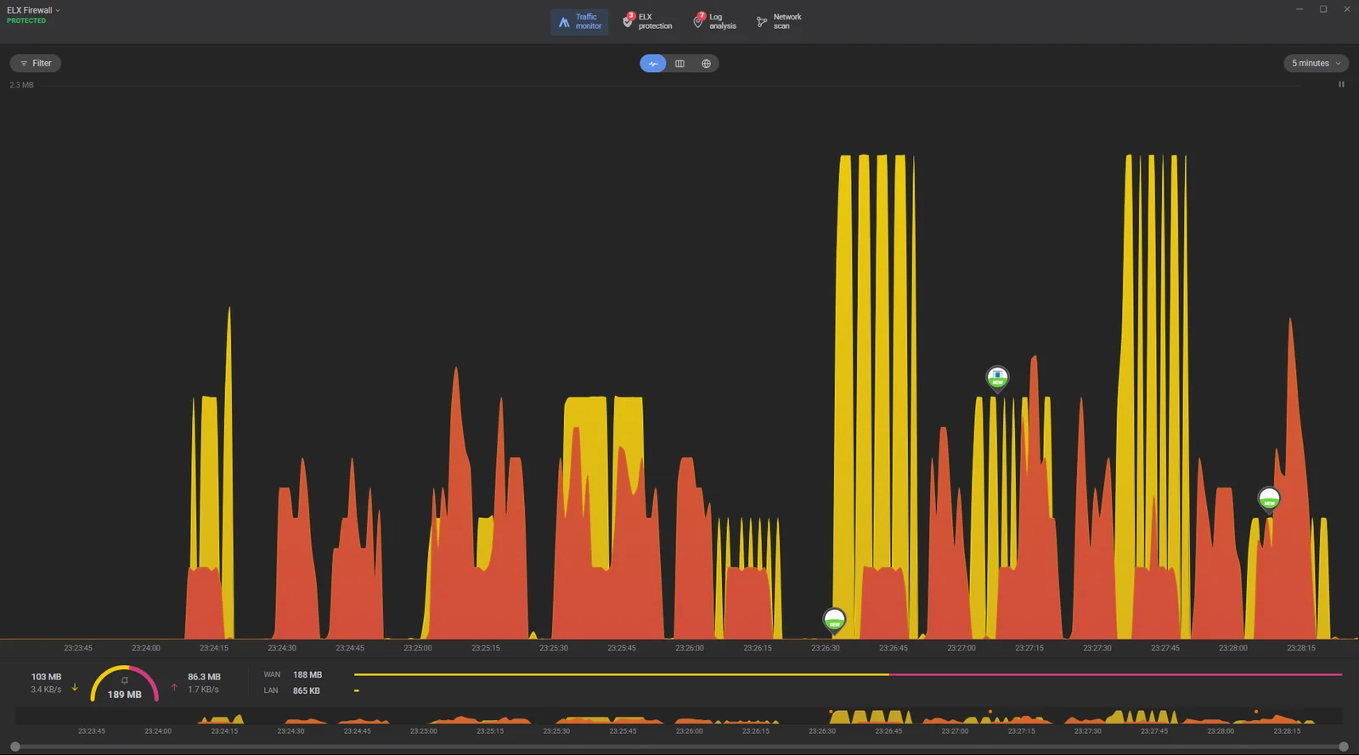The width and height of the screenshot is (1359, 755).
Task: Click the new-connection marker near 23:28:00
Action: [x=1269, y=499]
